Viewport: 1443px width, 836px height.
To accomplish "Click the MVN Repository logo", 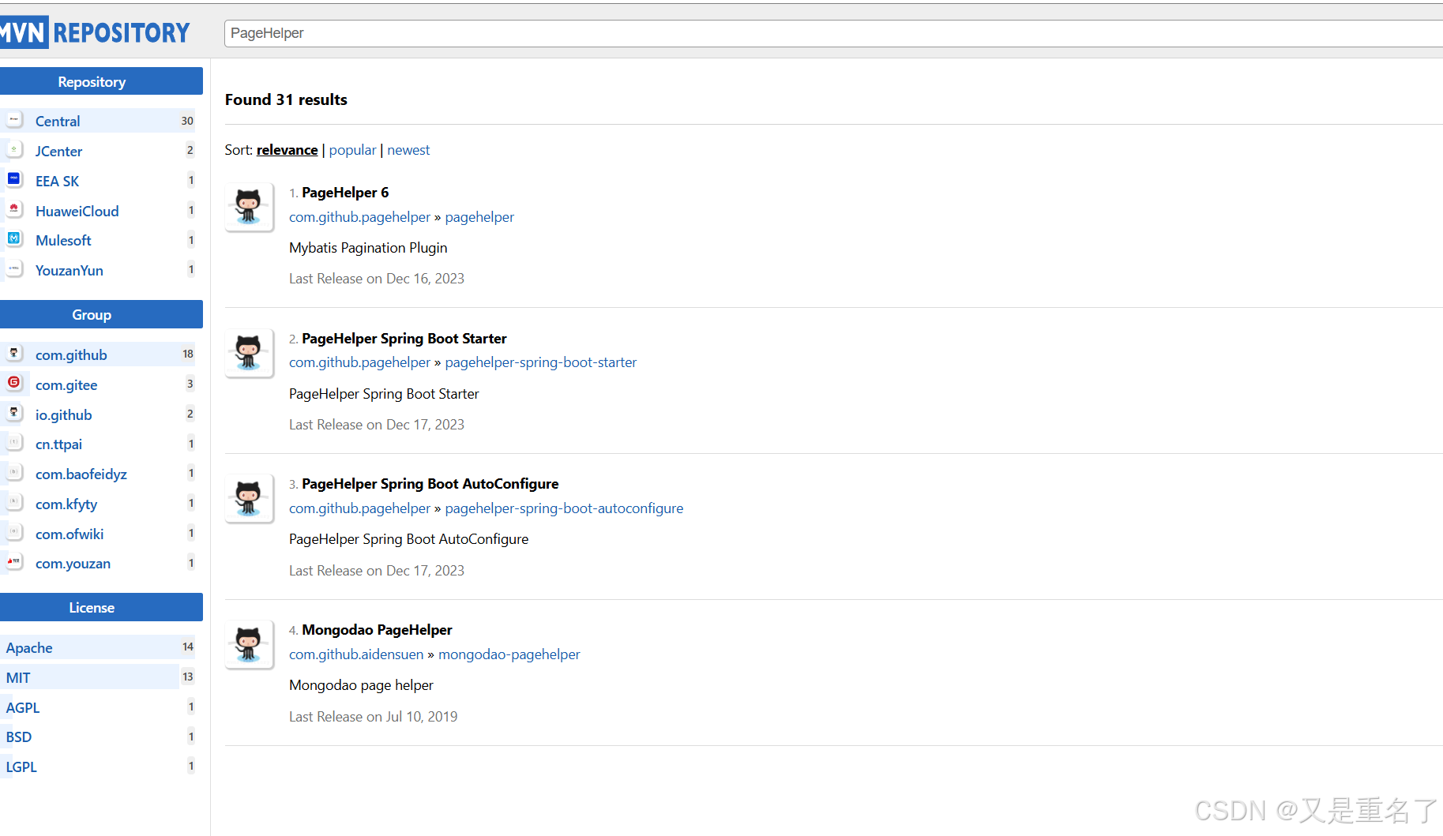I will point(95,32).
